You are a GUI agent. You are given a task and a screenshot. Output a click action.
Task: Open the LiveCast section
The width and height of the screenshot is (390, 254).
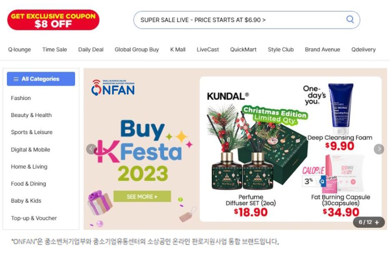pyautogui.click(x=207, y=49)
